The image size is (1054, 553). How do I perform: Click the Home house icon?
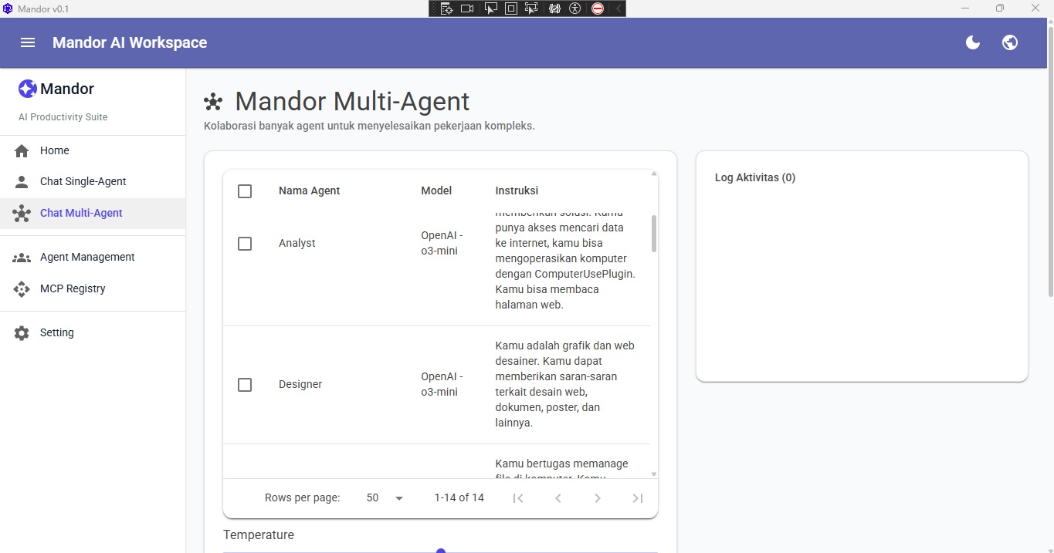point(22,151)
